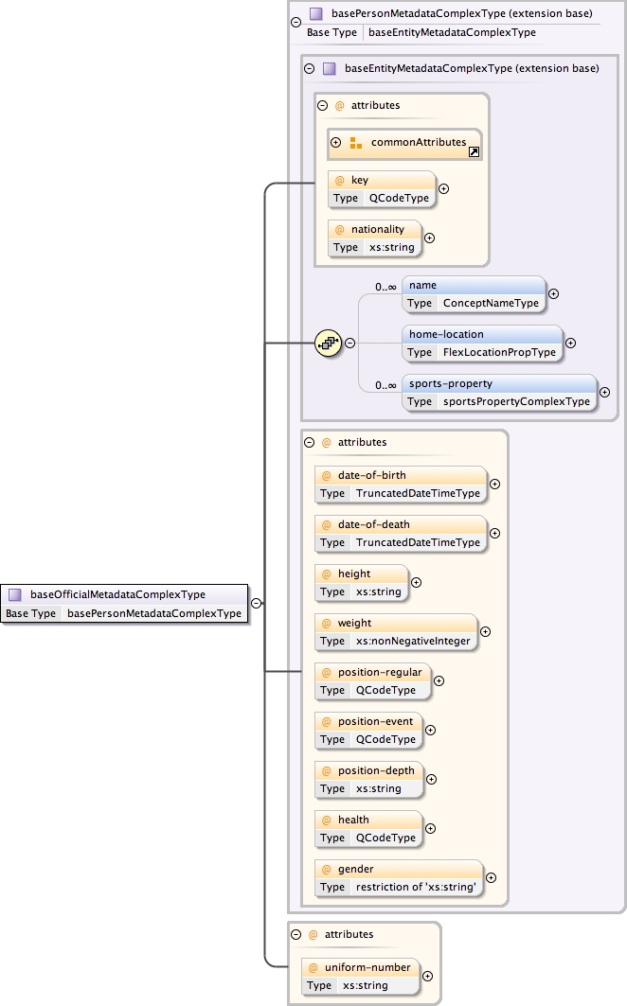
Task: Click the basePersonMetadataComplexType purple type icon
Action: point(316,14)
